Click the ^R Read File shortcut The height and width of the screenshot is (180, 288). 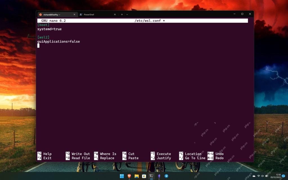pos(78,158)
